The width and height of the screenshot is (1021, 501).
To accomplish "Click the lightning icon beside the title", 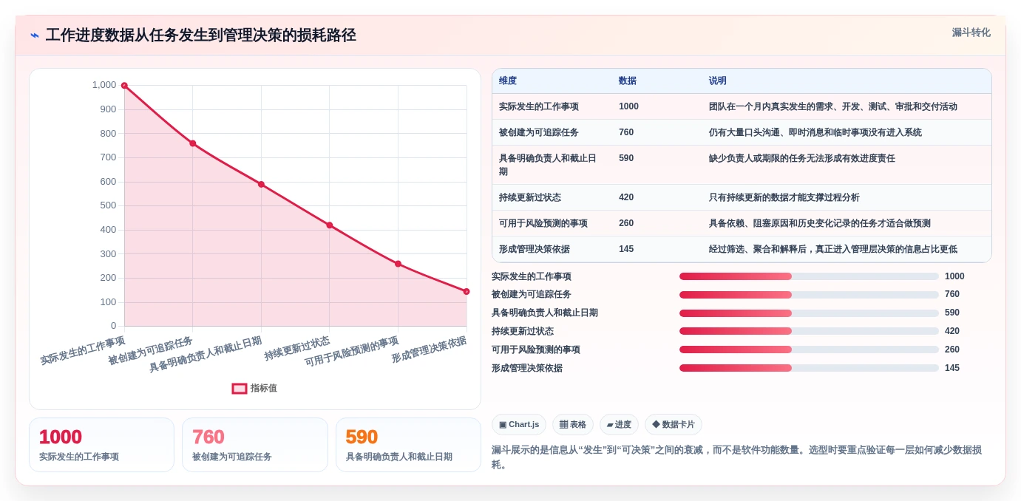I will (35, 35).
